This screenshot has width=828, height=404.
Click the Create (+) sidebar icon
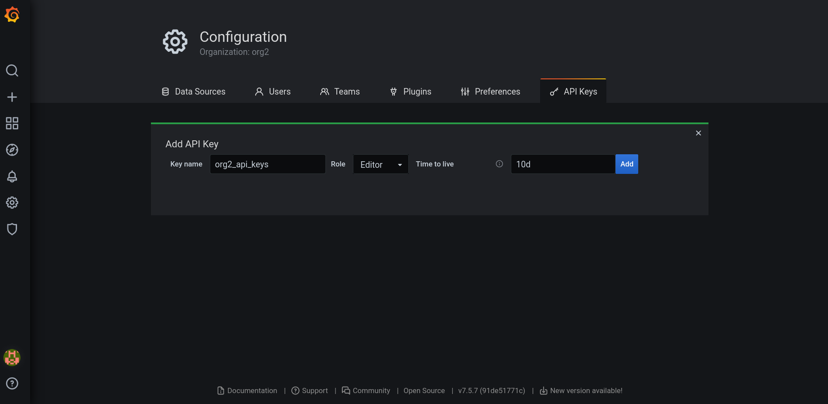tap(12, 97)
